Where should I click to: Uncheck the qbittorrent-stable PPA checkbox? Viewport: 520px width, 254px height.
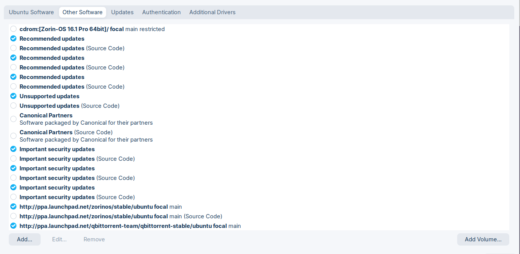click(x=13, y=226)
